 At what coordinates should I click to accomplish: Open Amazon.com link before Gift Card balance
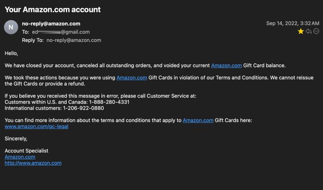226,65
